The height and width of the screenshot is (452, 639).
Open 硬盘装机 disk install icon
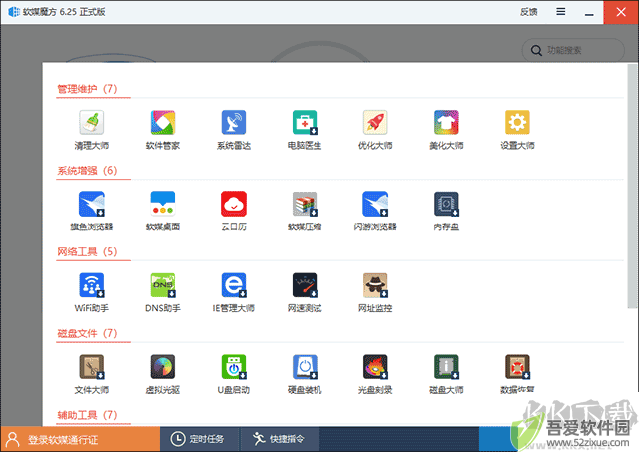click(x=305, y=367)
